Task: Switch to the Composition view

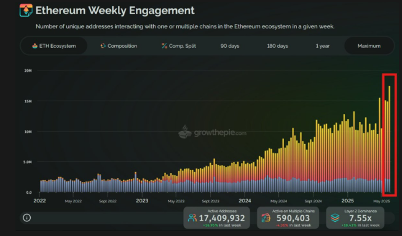Action: (x=119, y=46)
